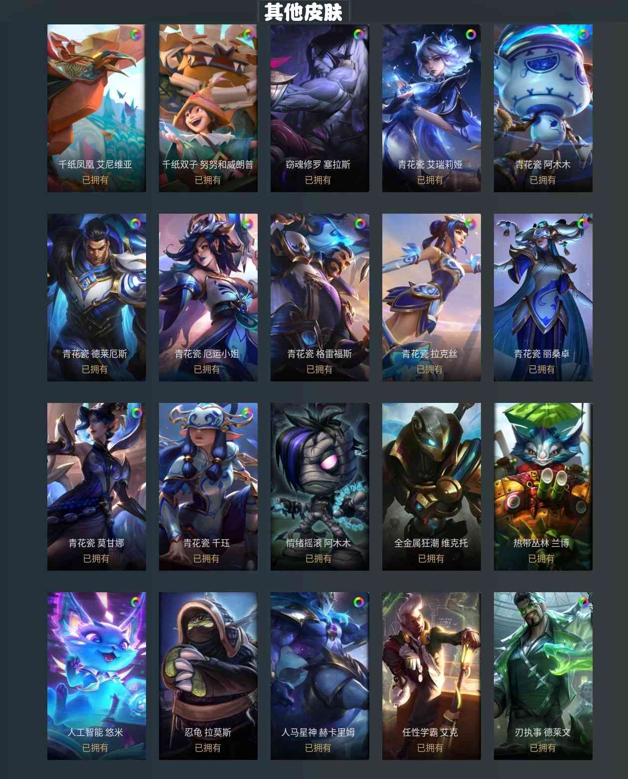The height and width of the screenshot is (779, 628).
Task: Click chroma icon on 人马星神 赫卡里姆 card
Action: point(359,602)
